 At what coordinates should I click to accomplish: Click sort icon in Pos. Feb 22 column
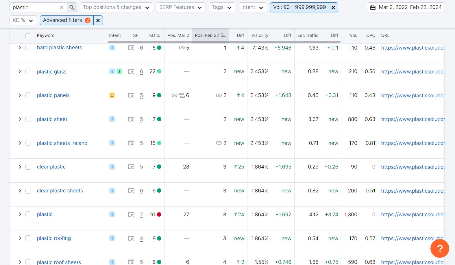pos(223,35)
